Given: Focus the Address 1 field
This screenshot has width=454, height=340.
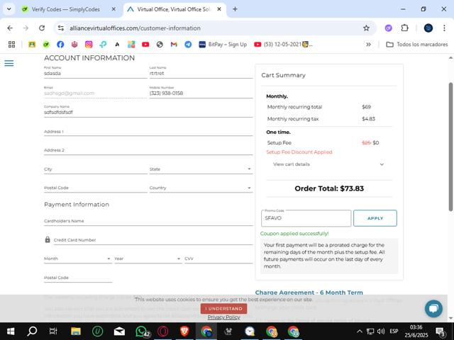Looking at the screenshot, I should 148,132.
